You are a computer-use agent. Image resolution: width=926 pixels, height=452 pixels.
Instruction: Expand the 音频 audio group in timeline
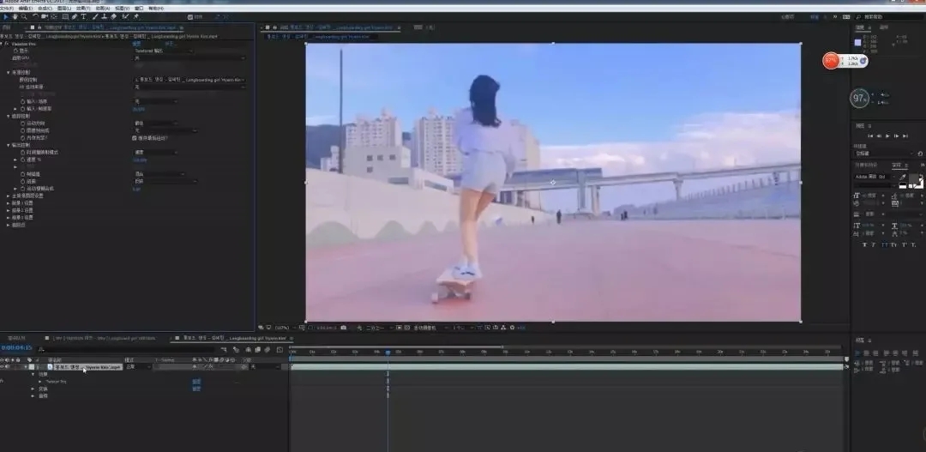33,396
